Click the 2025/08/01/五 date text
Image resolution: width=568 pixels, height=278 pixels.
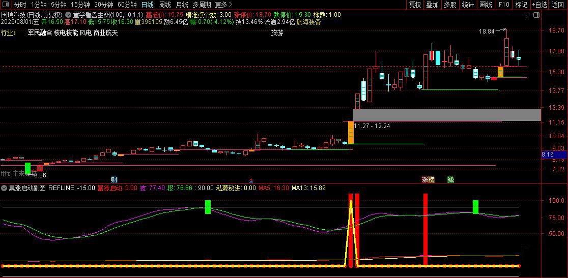[x=19, y=22]
